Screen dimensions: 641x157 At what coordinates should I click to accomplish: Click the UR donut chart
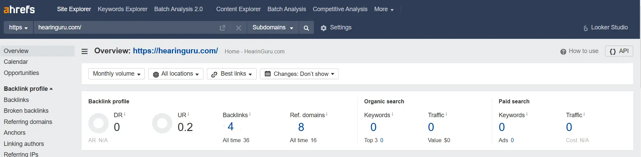pos(162,123)
